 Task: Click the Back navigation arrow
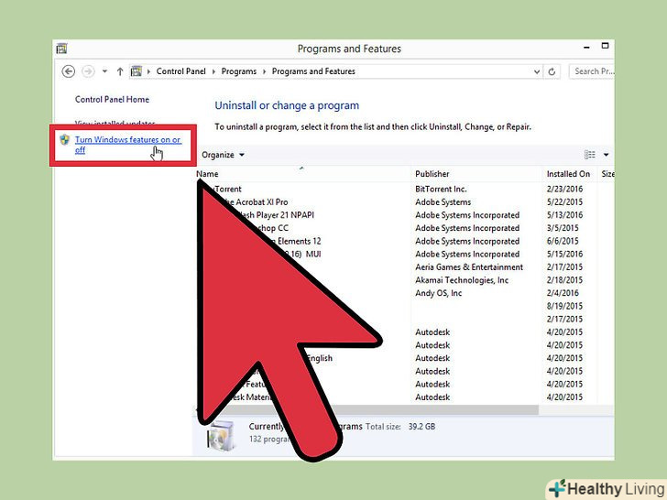tap(69, 71)
